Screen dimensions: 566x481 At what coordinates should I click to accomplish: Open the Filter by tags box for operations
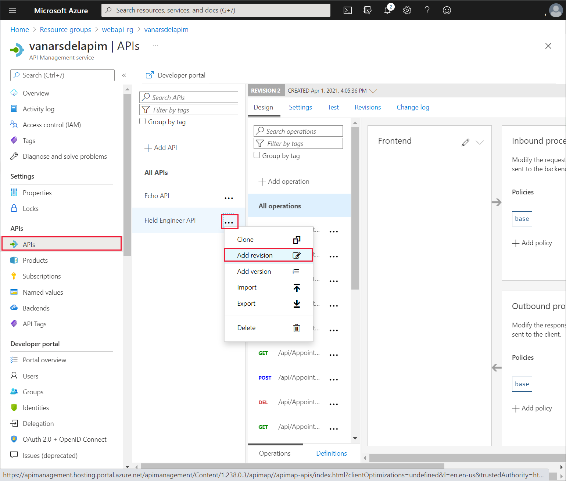298,143
